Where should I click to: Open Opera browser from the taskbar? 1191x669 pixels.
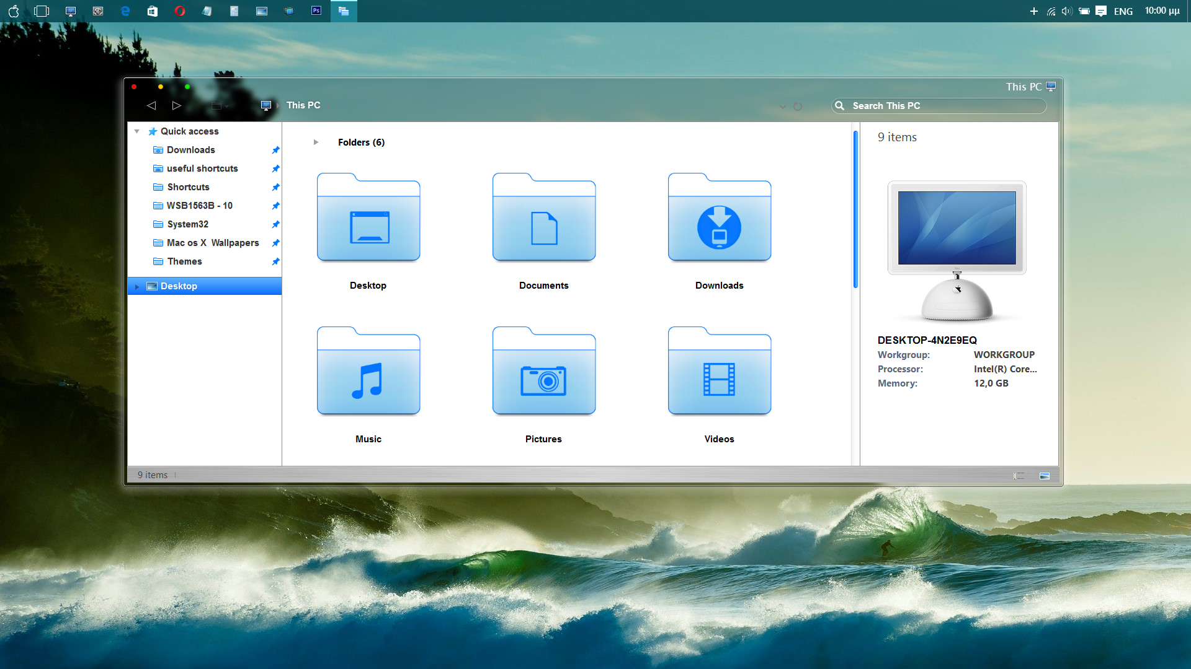click(x=180, y=11)
